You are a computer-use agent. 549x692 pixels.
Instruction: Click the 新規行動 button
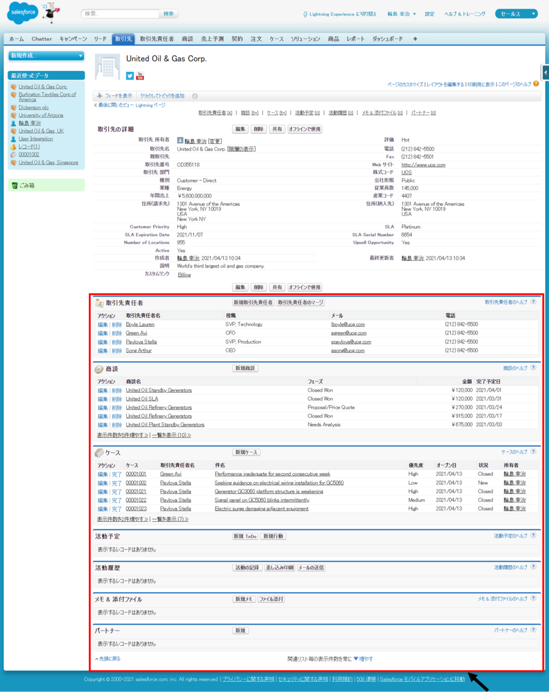tap(273, 536)
